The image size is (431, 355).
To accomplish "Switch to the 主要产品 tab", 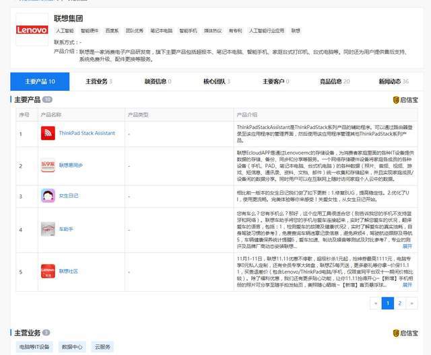I will coord(40,81).
